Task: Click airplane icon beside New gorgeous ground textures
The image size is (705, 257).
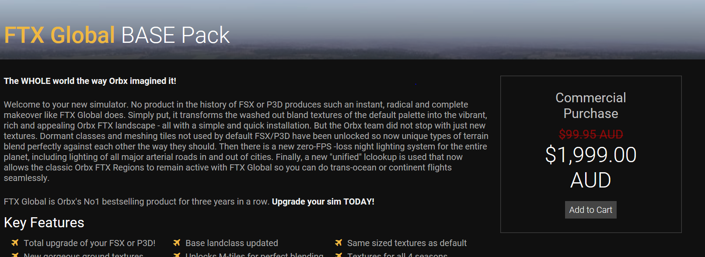Action: (x=15, y=255)
